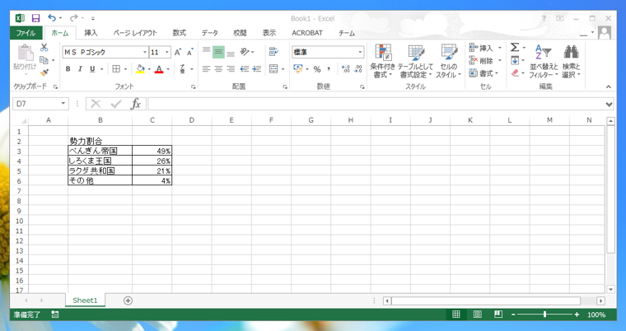Image resolution: width=626 pixels, height=331 pixels.
Task: Apply red font color
Action: 159,69
